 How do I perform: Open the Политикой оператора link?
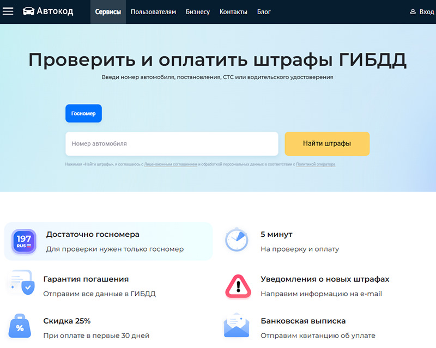tap(316, 164)
